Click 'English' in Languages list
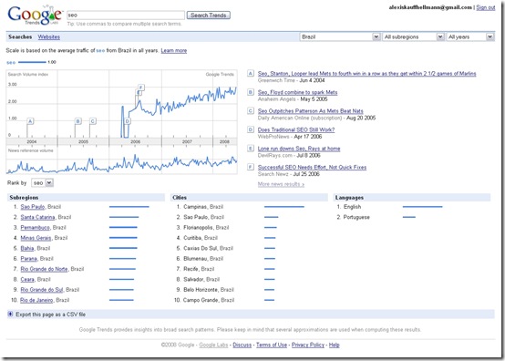 [352, 207]
